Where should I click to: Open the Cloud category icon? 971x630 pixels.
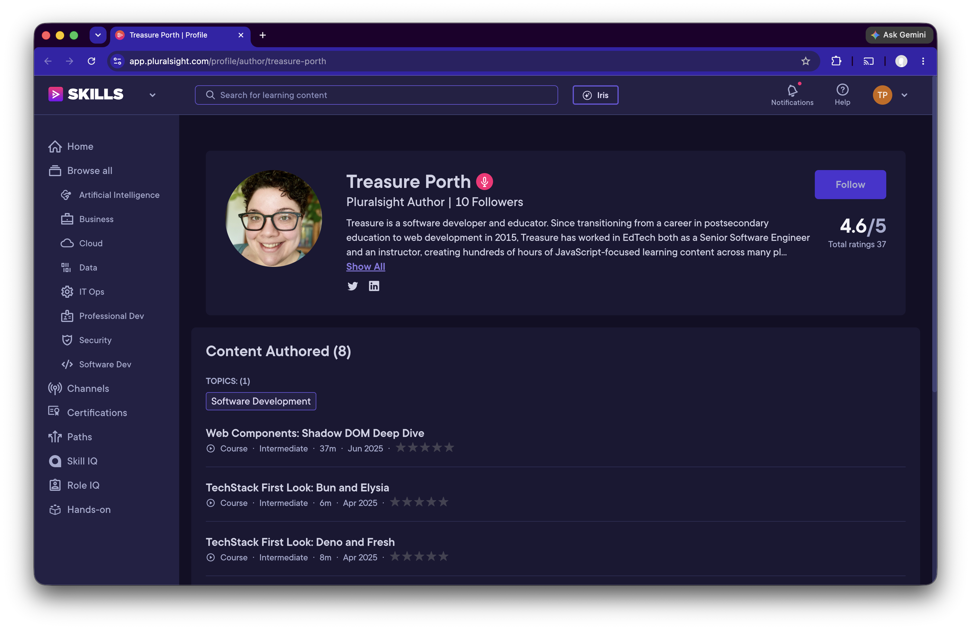(67, 243)
